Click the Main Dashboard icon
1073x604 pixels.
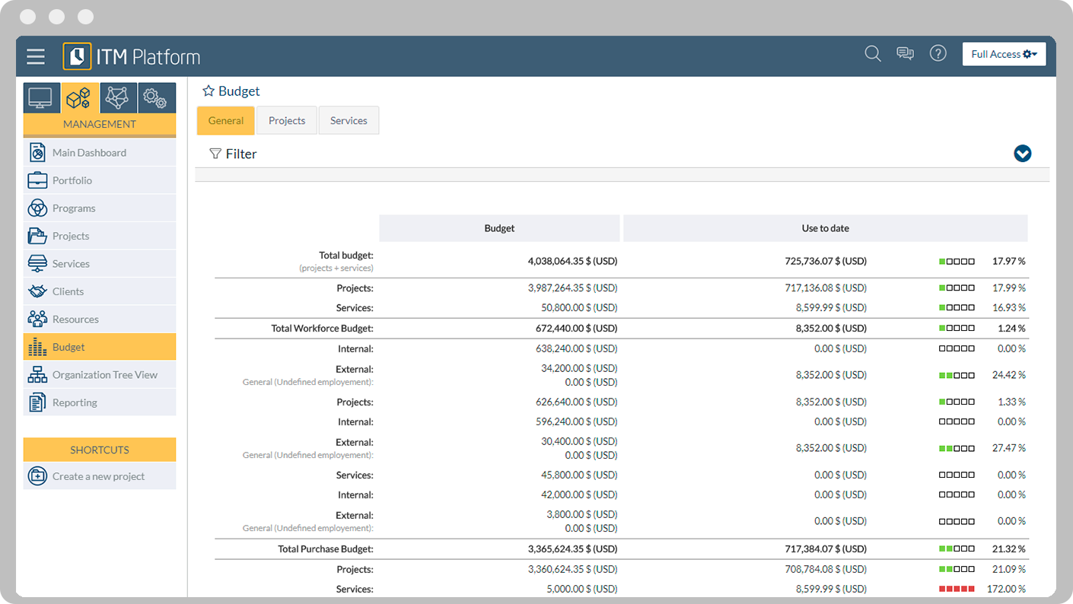37,152
